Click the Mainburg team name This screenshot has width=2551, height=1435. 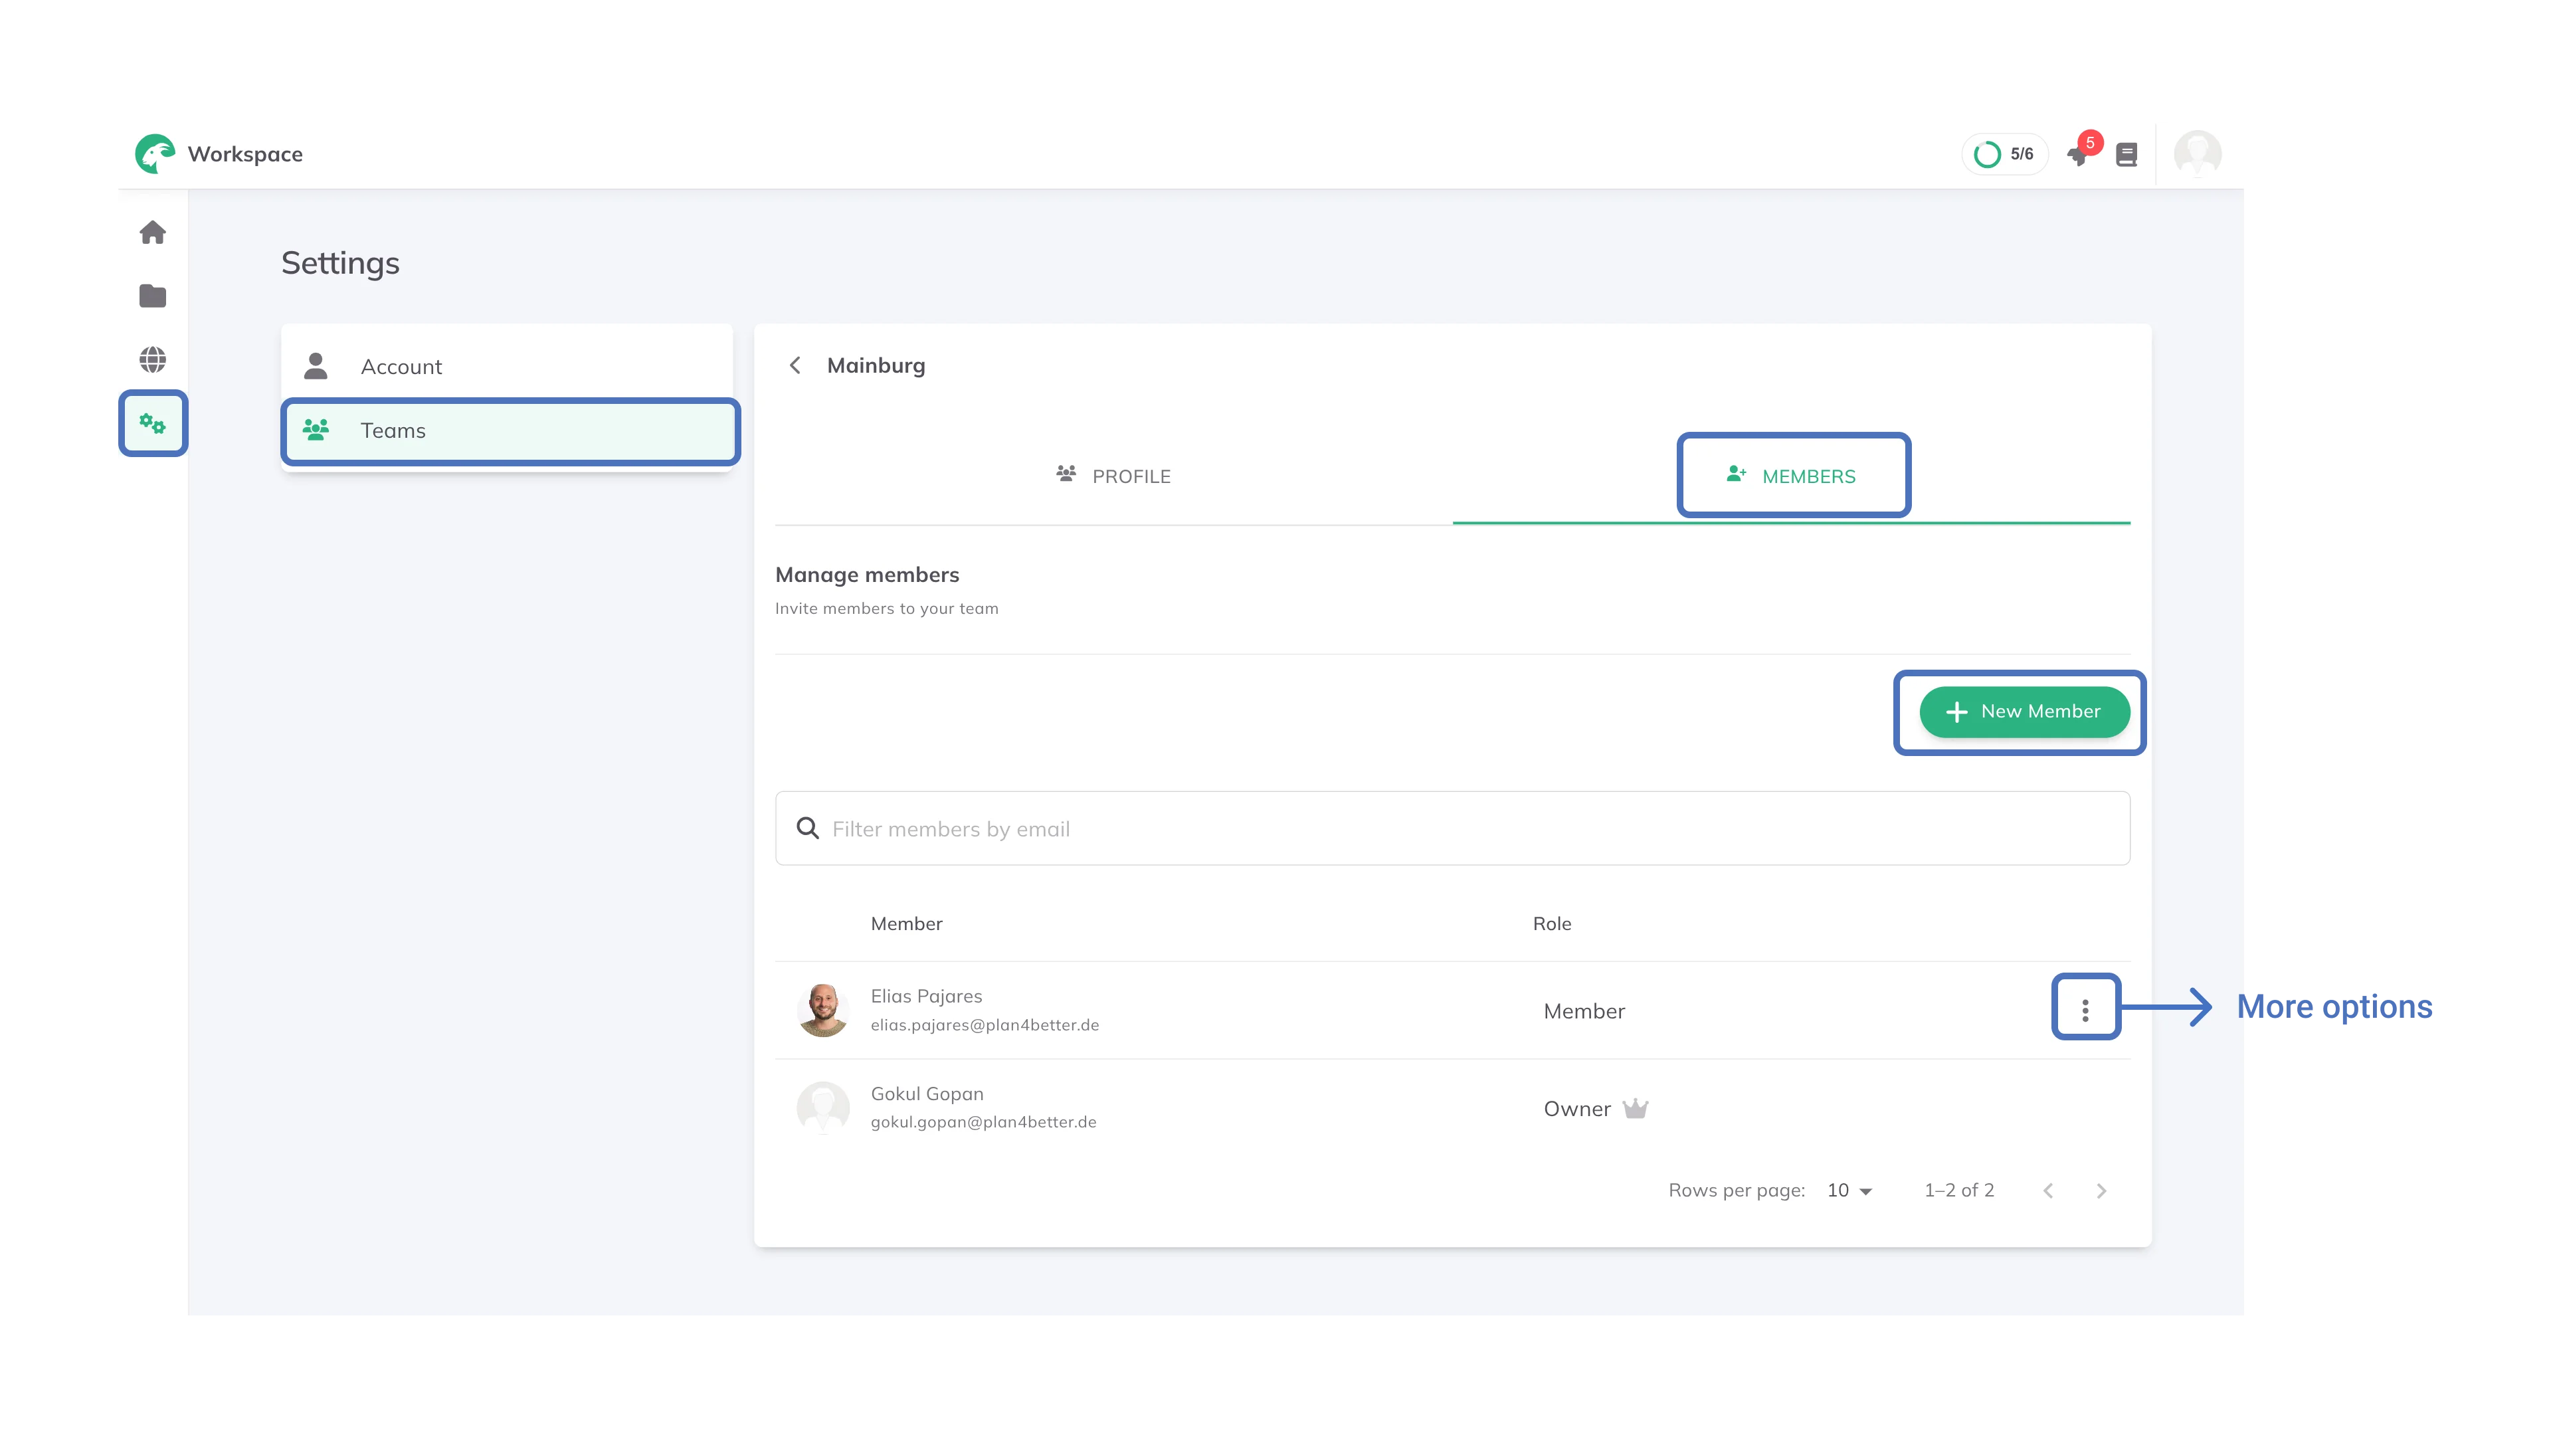point(876,365)
